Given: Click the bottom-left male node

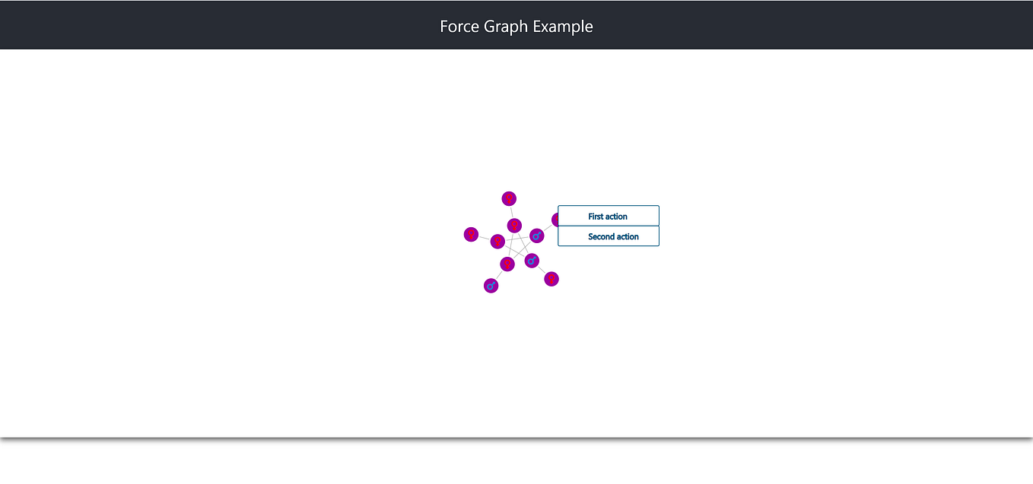Looking at the screenshot, I should tap(491, 285).
